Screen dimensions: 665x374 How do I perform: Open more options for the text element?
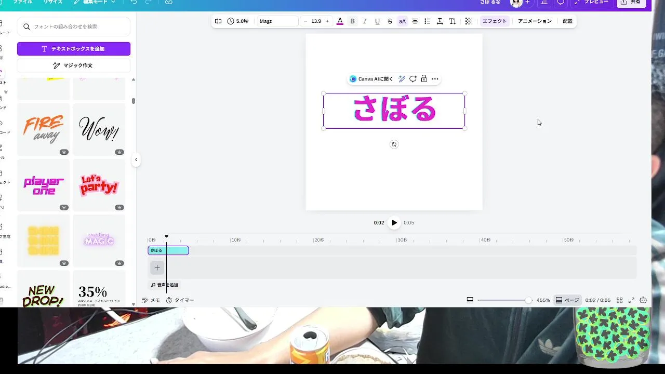click(435, 79)
